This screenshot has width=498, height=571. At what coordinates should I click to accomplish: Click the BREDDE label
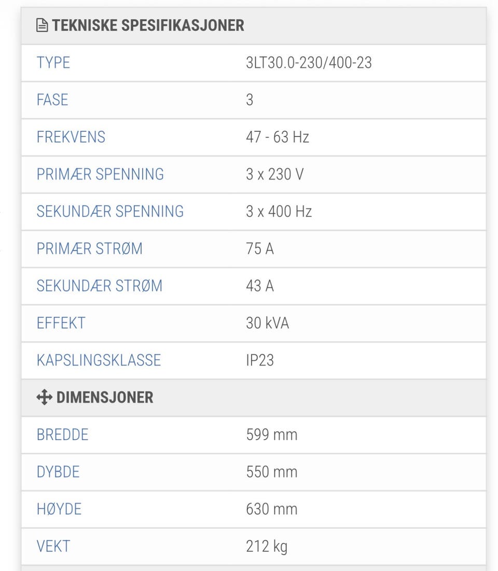pyautogui.click(x=63, y=435)
